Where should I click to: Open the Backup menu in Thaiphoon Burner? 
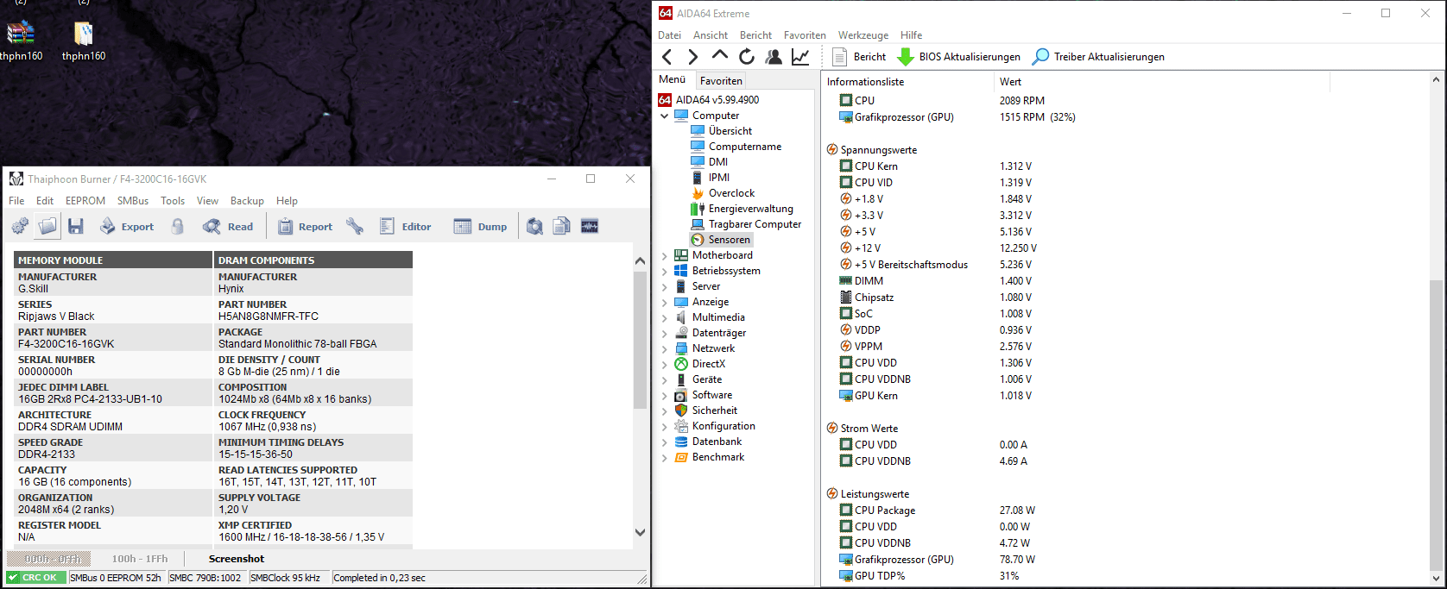[247, 201]
